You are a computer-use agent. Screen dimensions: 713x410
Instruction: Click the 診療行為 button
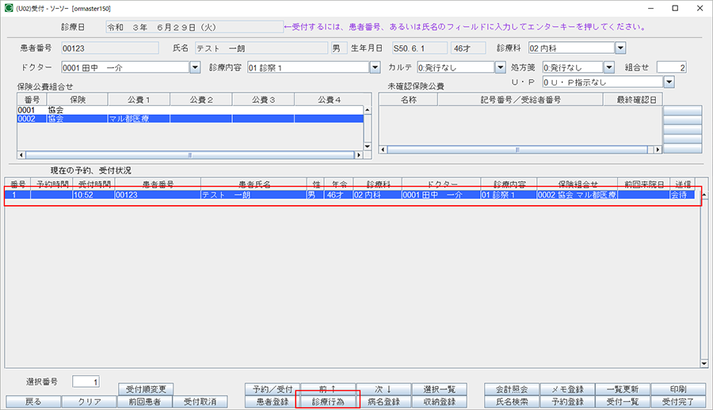click(327, 402)
